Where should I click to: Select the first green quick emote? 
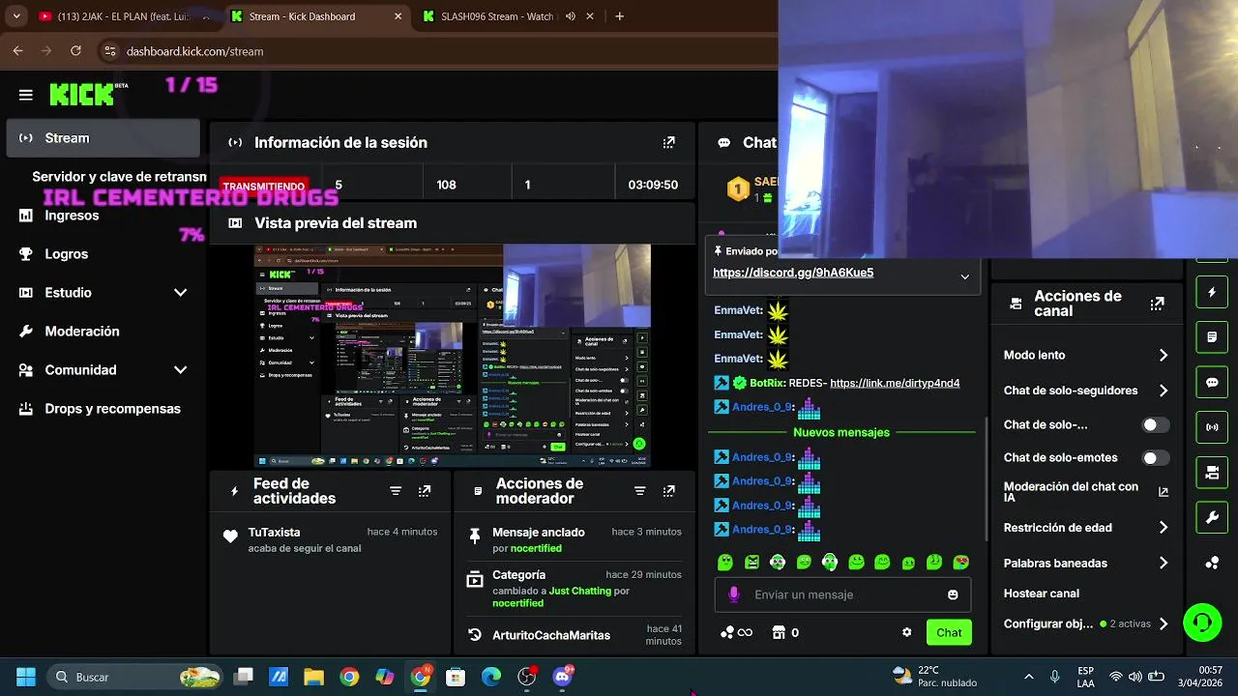[x=725, y=562]
